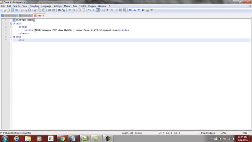The width and height of the screenshot is (252, 142).
Task: Open Google Chrome from taskbar
Action: (x=62, y=138)
